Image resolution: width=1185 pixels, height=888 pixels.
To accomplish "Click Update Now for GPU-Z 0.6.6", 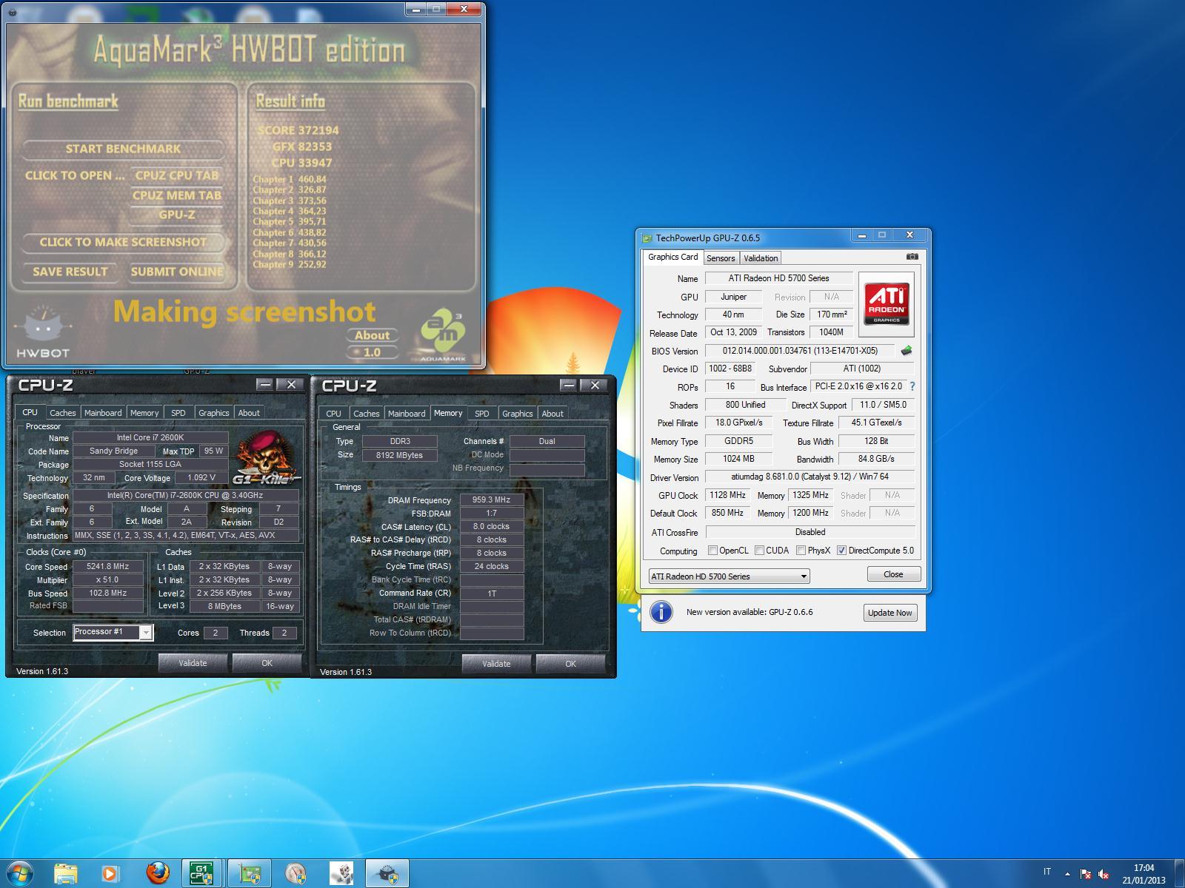I will [890, 613].
